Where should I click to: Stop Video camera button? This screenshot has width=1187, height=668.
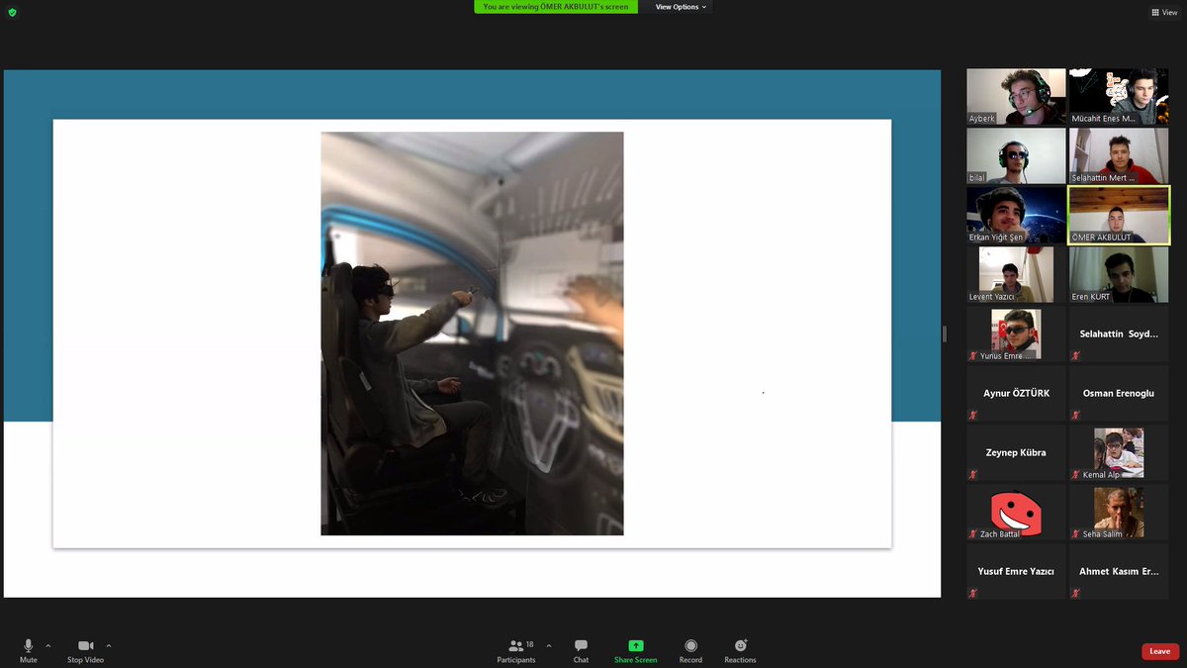coord(85,650)
